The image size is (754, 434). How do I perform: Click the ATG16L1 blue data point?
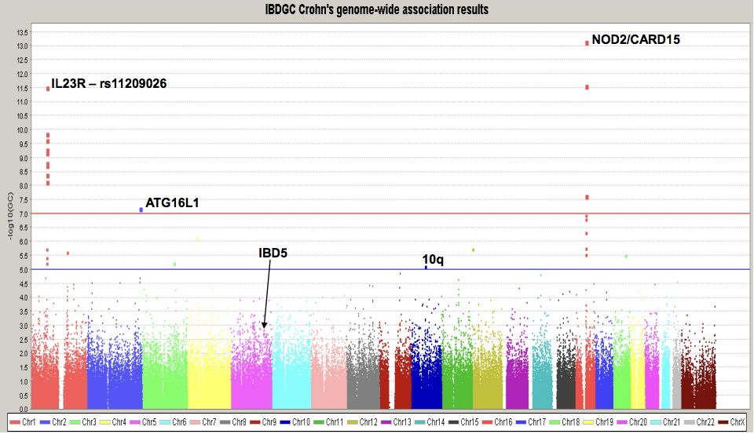(x=141, y=210)
